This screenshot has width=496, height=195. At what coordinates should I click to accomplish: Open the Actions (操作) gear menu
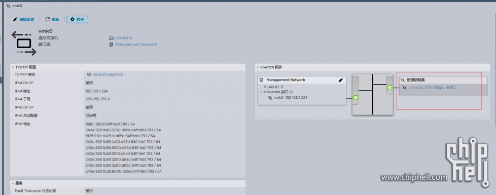coord(77,19)
